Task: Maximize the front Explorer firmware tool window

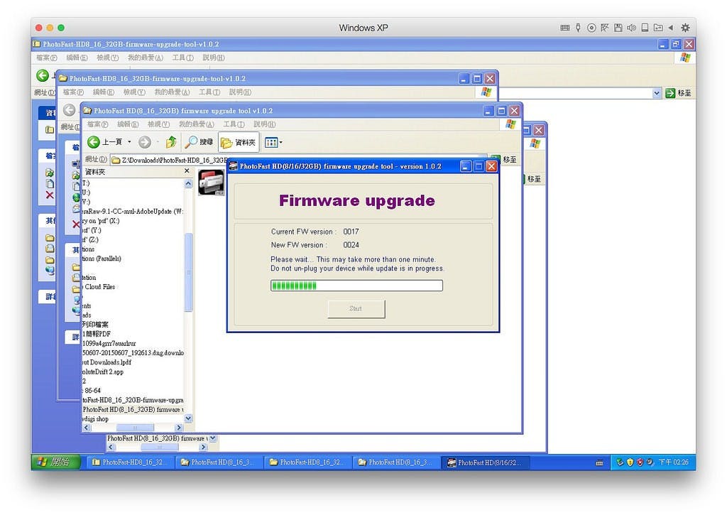Action: (501, 110)
